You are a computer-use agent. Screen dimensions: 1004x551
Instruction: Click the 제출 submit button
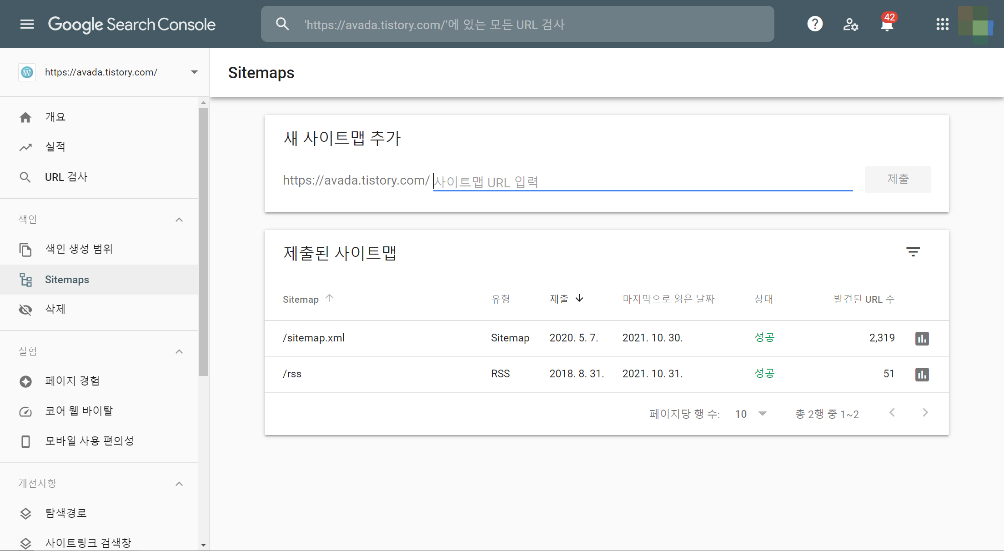[898, 179]
